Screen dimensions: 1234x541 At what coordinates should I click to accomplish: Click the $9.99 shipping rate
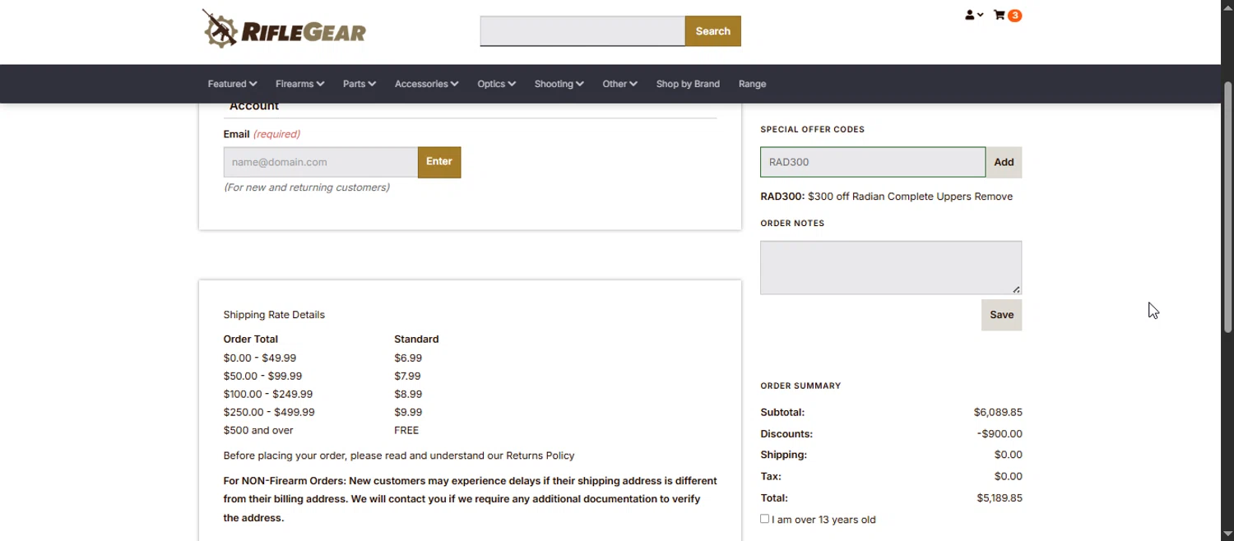click(x=408, y=413)
